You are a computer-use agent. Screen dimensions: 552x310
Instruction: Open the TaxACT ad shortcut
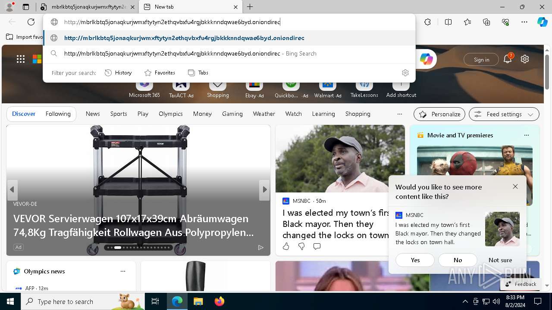point(181,90)
